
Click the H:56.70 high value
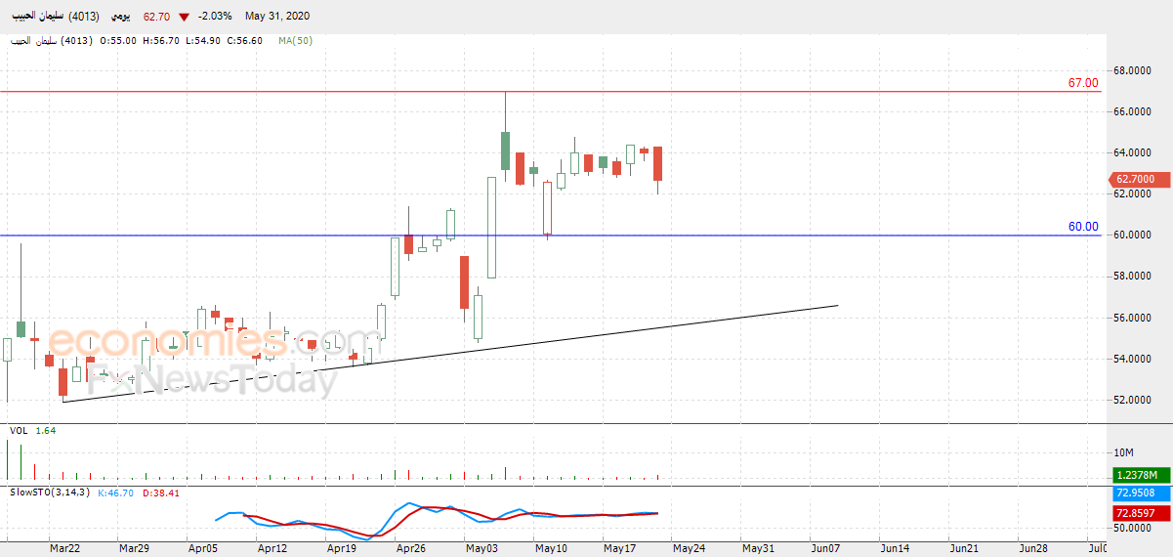(x=159, y=40)
